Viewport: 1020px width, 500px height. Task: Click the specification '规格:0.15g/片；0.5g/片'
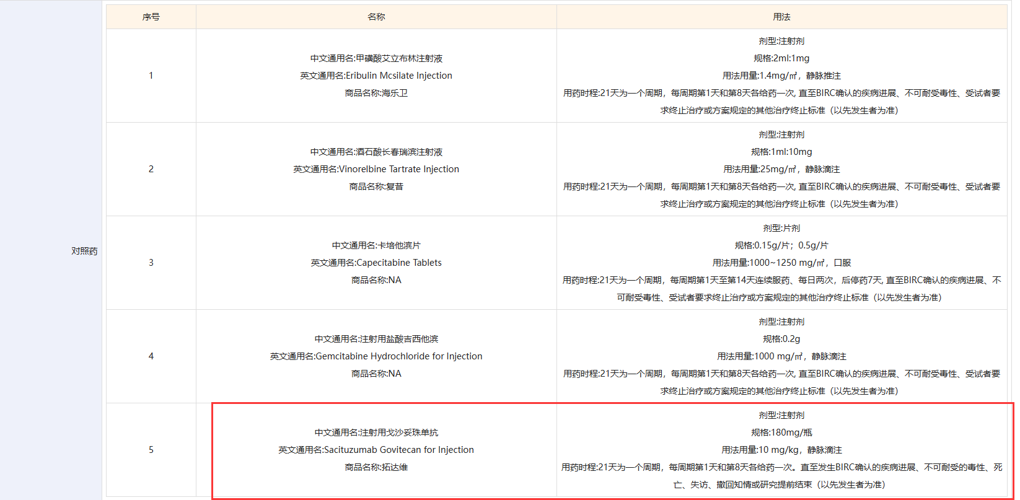(781, 245)
